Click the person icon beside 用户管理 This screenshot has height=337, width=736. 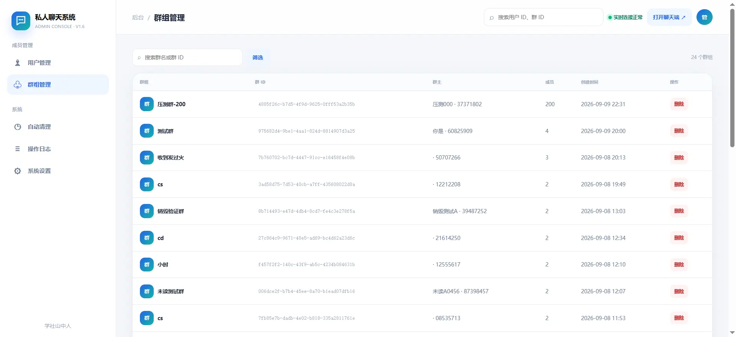click(18, 63)
